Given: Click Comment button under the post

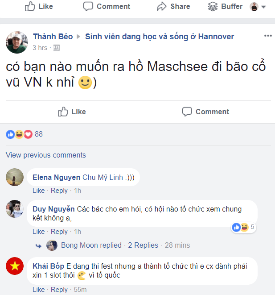Looking at the screenshot, I should 206,112.
